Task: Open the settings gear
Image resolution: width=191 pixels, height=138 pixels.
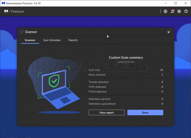Action: tap(179, 12)
